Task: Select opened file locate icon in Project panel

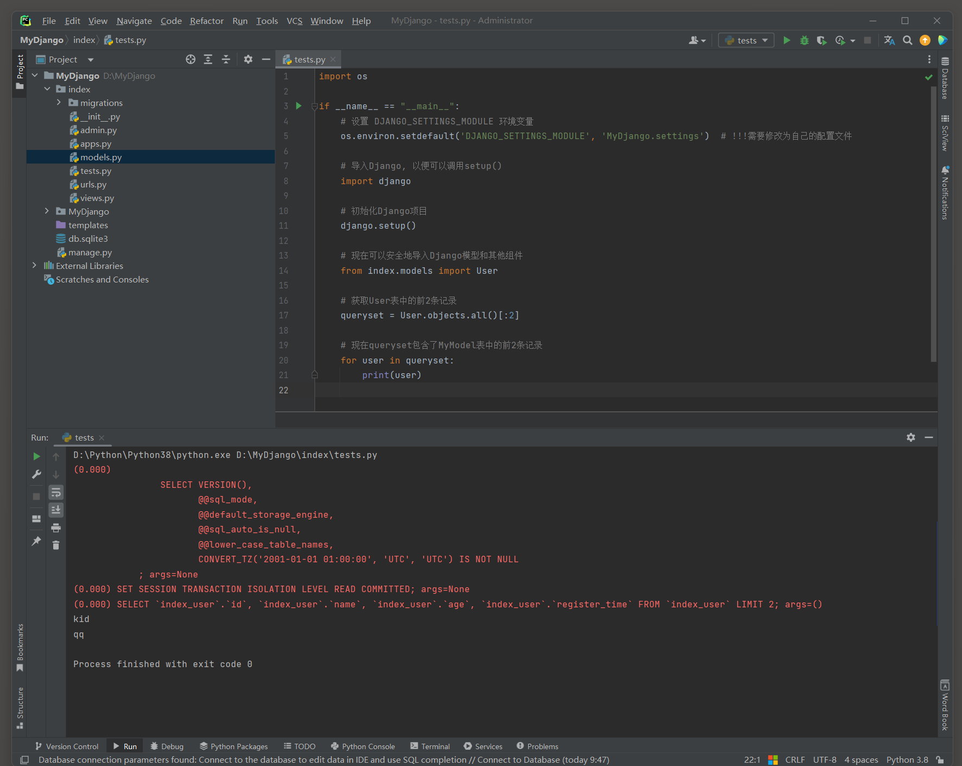Action: tap(191, 59)
